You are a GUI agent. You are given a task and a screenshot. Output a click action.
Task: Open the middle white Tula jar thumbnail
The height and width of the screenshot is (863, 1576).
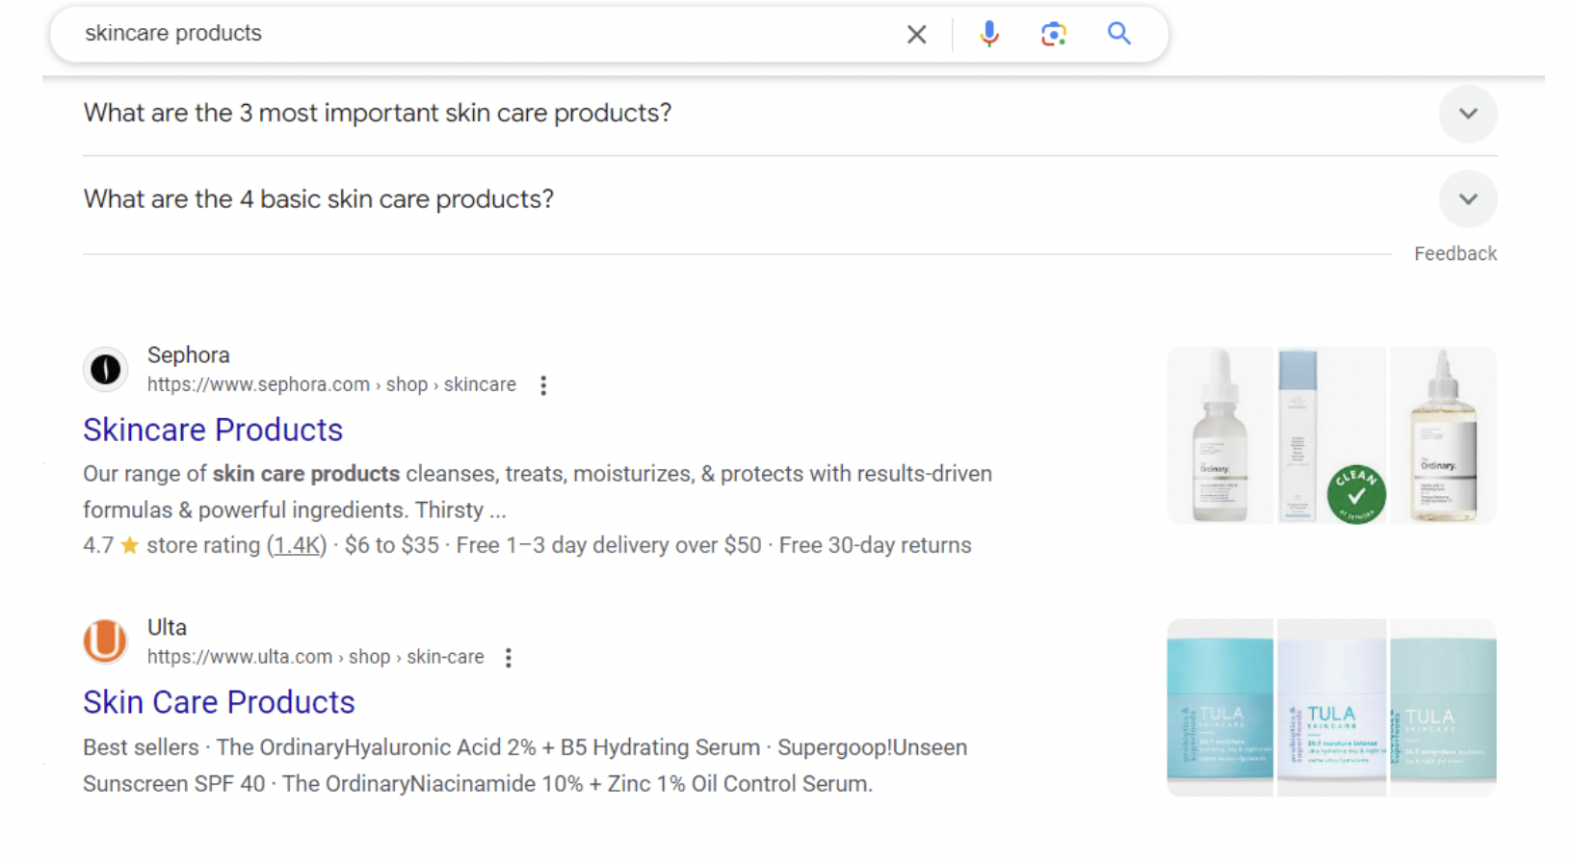(1331, 708)
